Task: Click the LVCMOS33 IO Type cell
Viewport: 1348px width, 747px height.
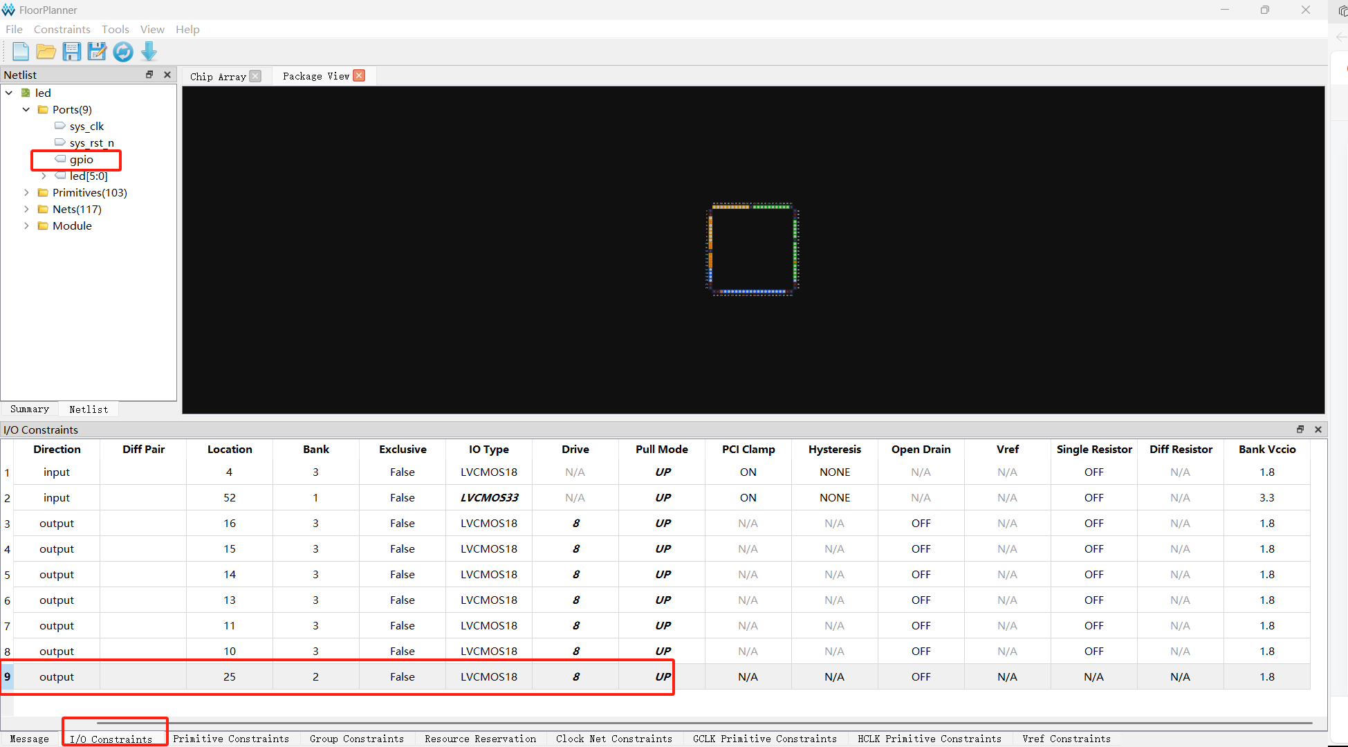Action: click(489, 497)
